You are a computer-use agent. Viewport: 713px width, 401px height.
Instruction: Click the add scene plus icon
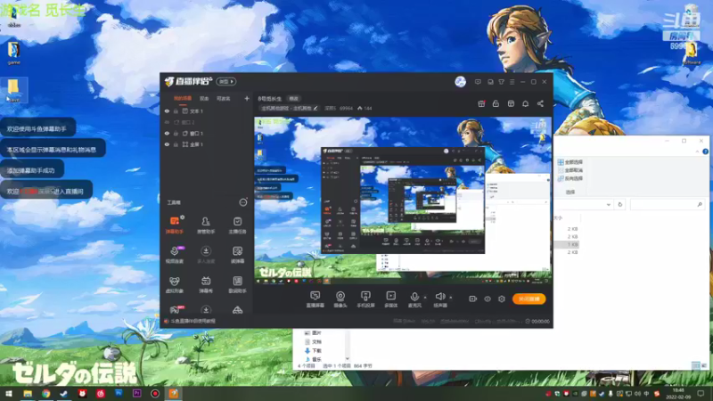click(247, 98)
